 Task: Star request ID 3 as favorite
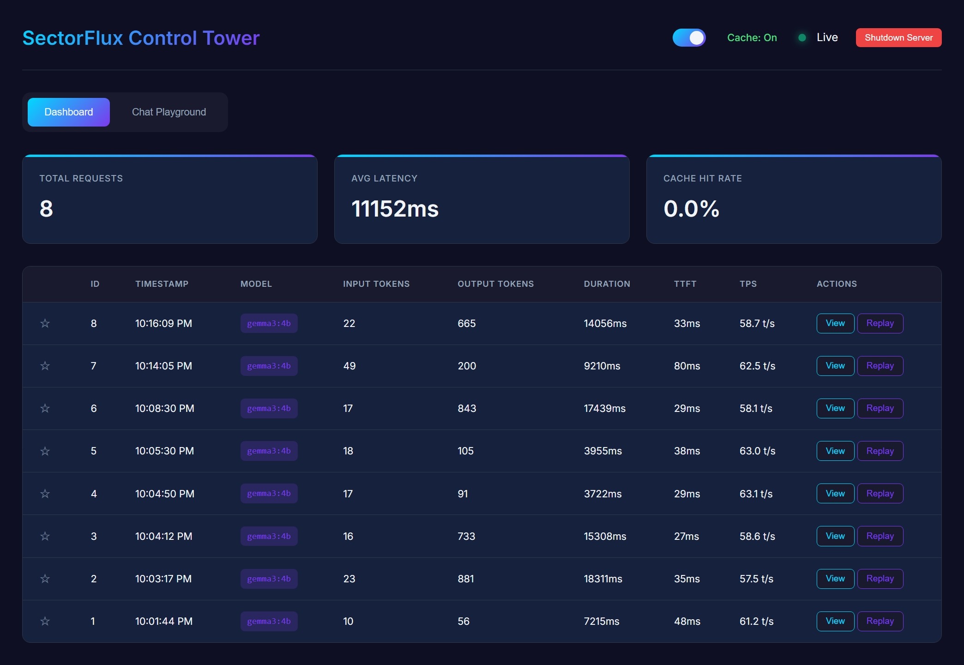pyautogui.click(x=45, y=536)
